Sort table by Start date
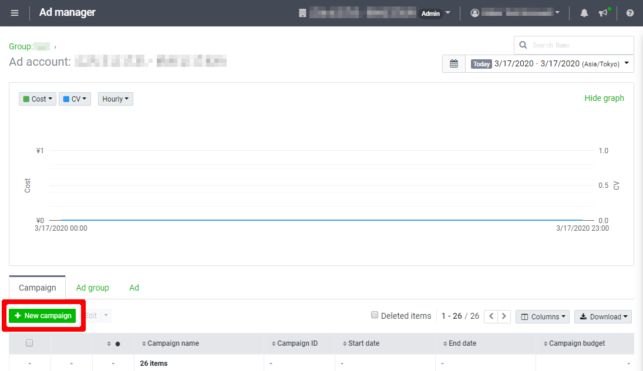The width and height of the screenshot is (643, 371). [361, 343]
